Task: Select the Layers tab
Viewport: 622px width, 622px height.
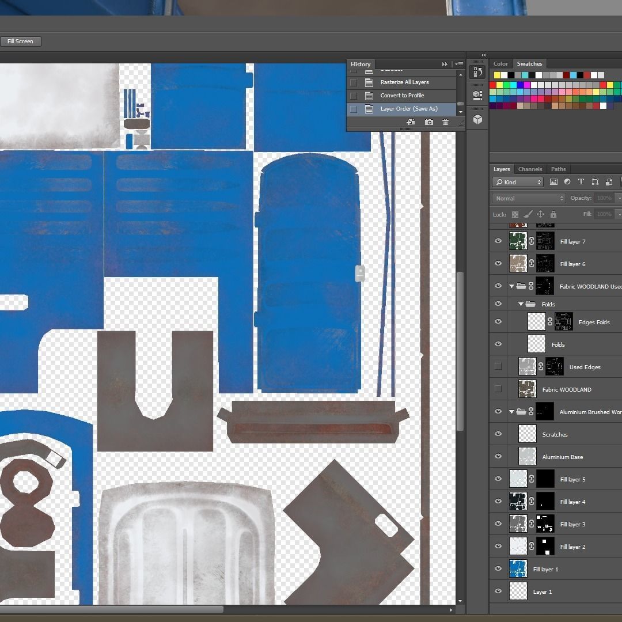Action: tap(502, 169)
